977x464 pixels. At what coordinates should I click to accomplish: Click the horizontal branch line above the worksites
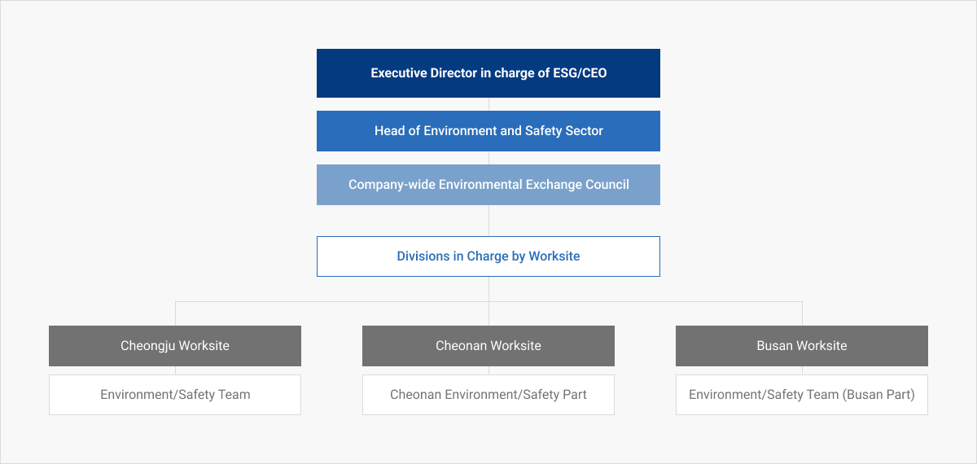(x=488, y=301)
